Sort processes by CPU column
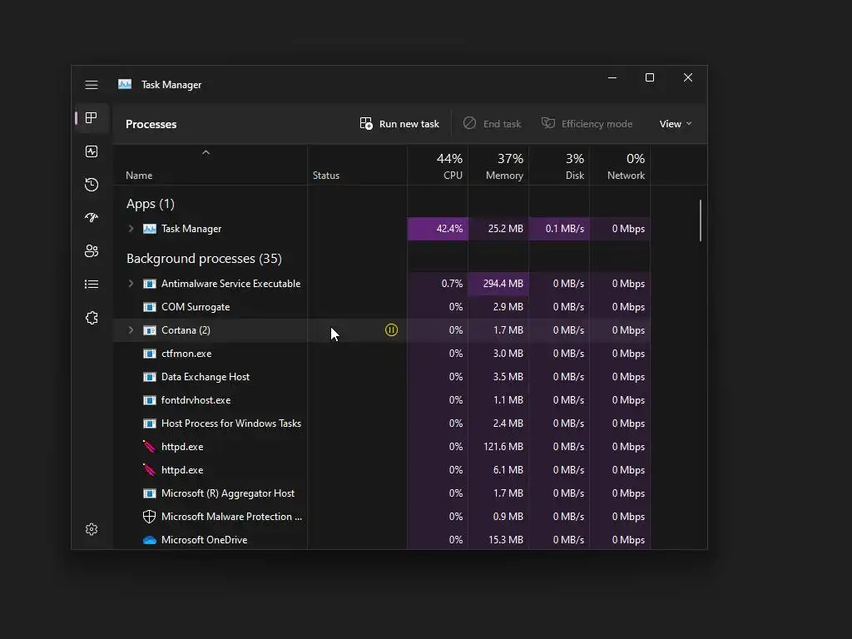852x639 pixels. coord(438,166)
